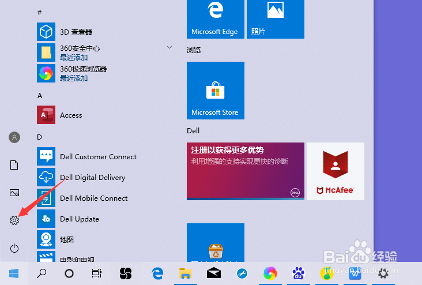
Task: Open the McAfee tile
Action: [336, 171]
